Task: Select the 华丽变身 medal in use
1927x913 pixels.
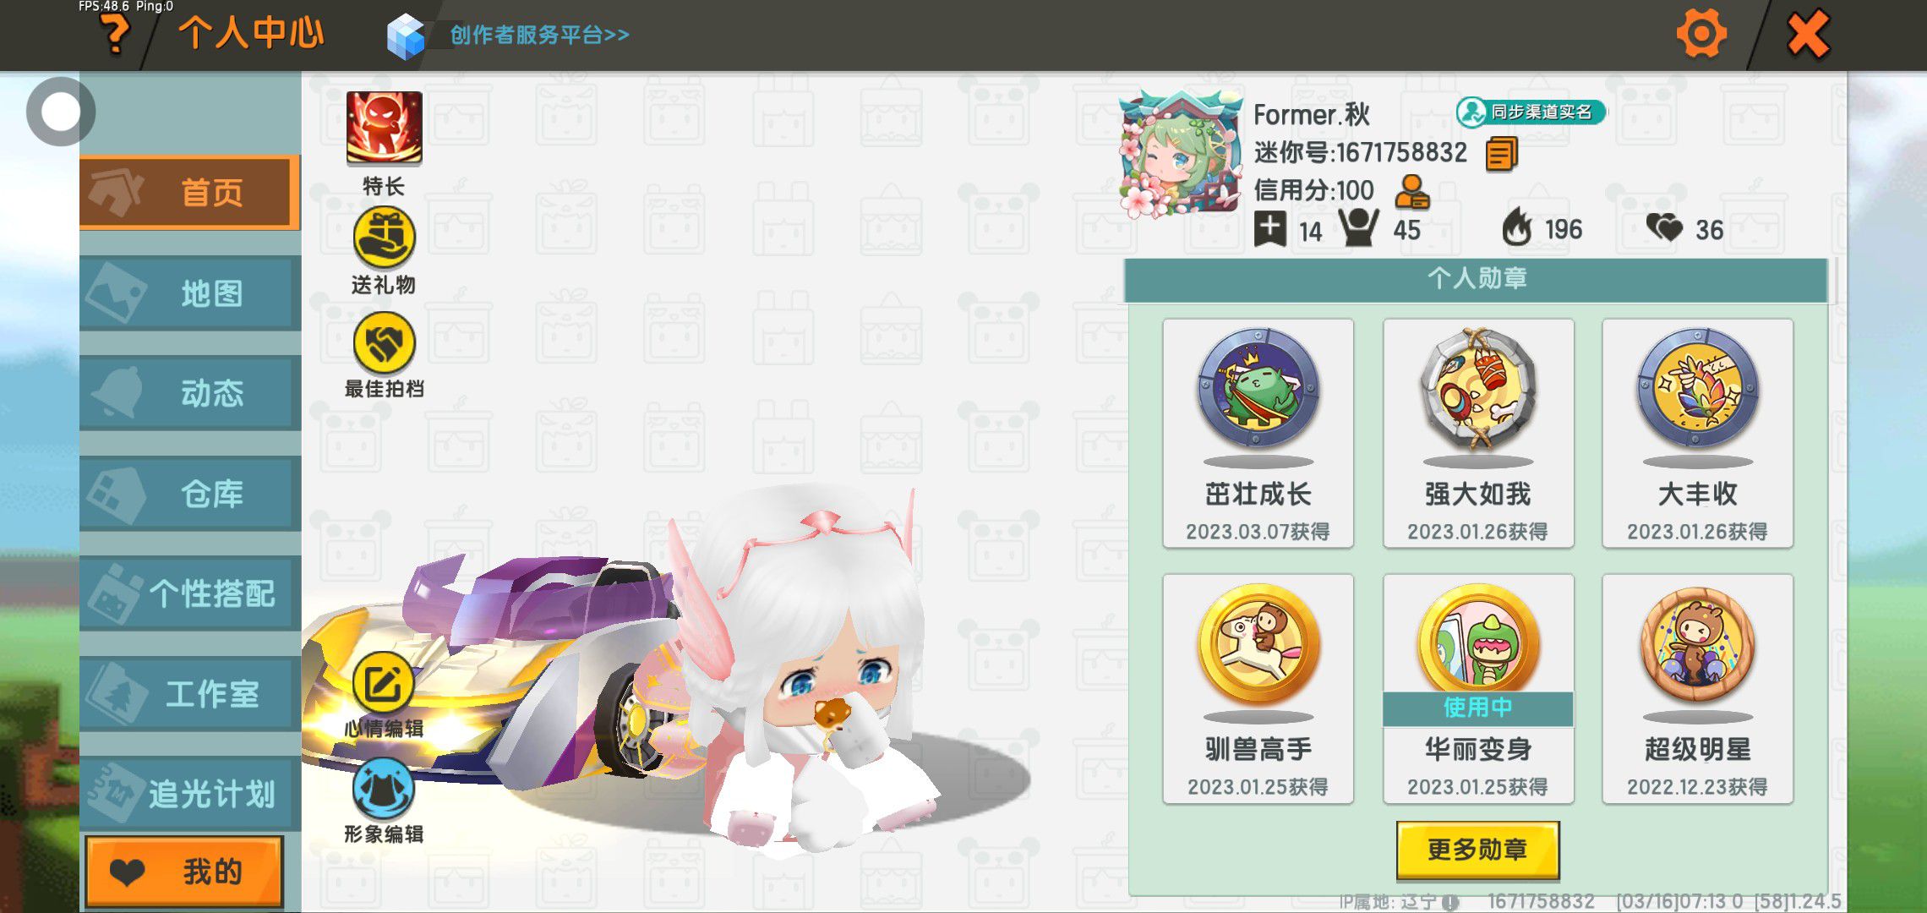Action: click(1478, 689)
